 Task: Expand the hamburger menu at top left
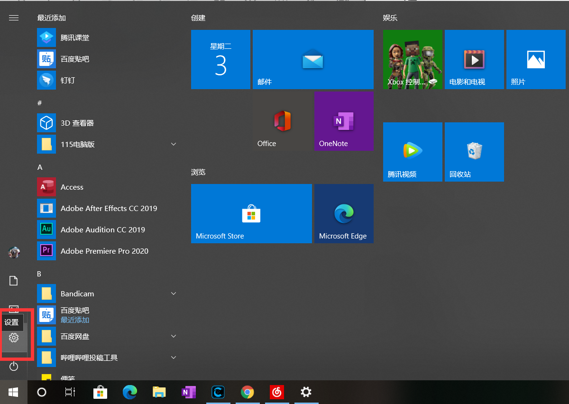(14, 18)
